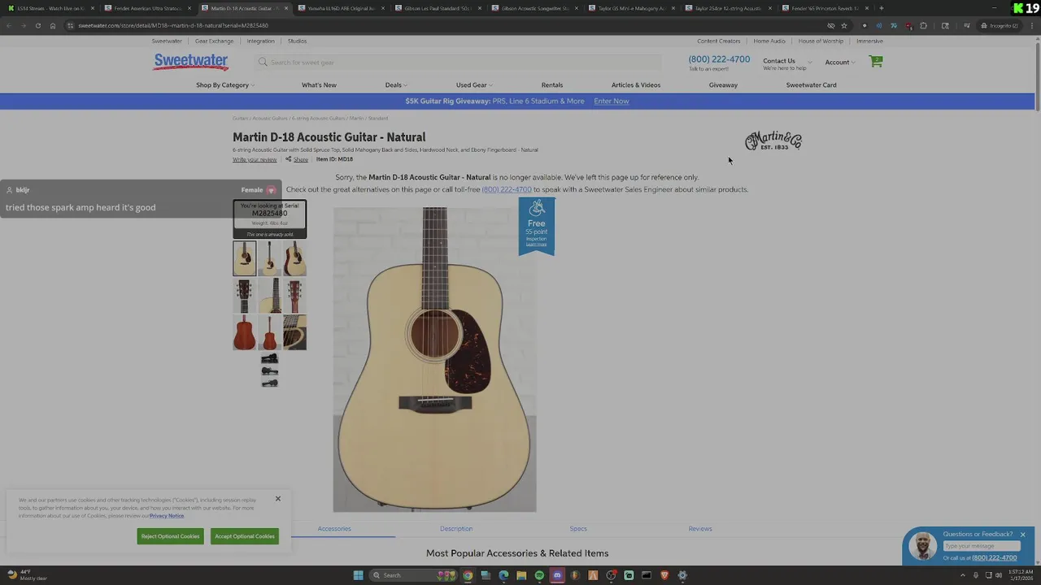1041x585 pixels.
Task: Select the first front-view guitar thumbnail
Action: [x=244, y=258]
